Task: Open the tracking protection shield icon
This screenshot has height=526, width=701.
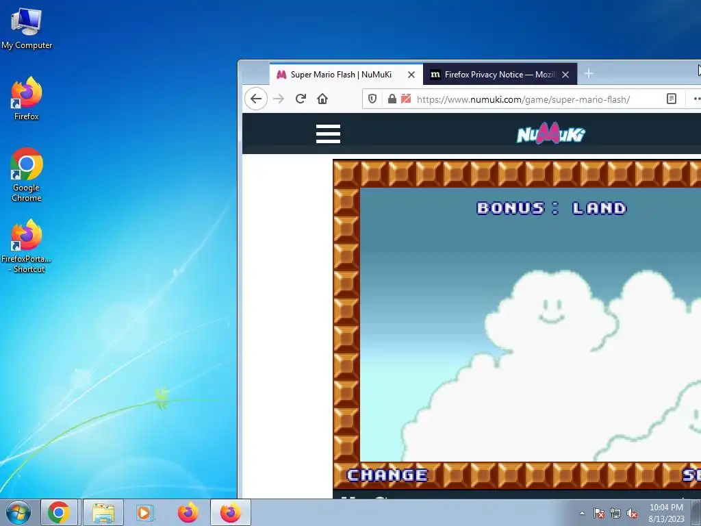Action: (372, 99)
